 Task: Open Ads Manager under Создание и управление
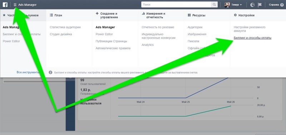(x=105, y=27)
